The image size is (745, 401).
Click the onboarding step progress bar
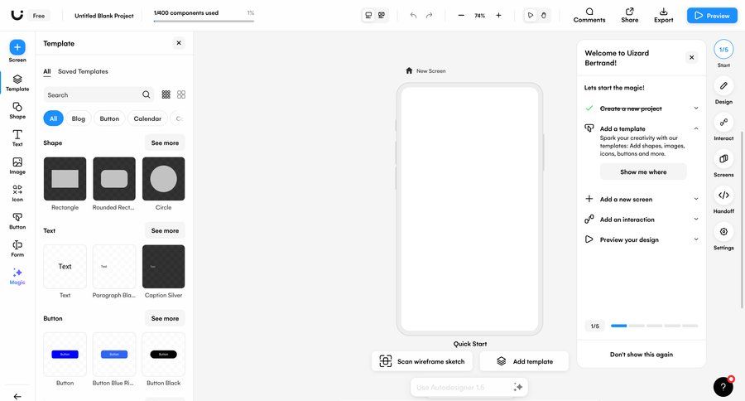tap(654, 326)
